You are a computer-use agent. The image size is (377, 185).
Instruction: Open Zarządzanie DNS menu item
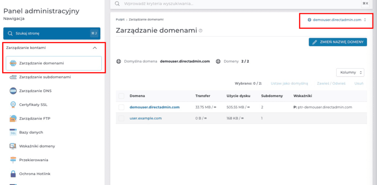pos(35,91)
